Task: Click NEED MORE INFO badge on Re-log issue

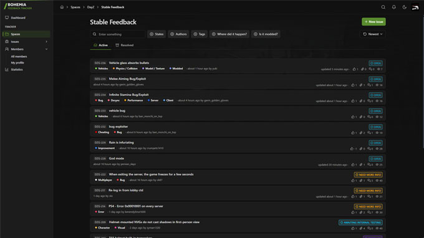Action: pyautogui.click(x=369, y=191)
